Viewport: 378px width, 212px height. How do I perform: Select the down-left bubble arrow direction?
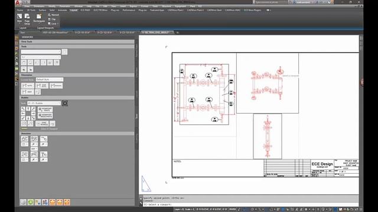[x=23, y=118]
